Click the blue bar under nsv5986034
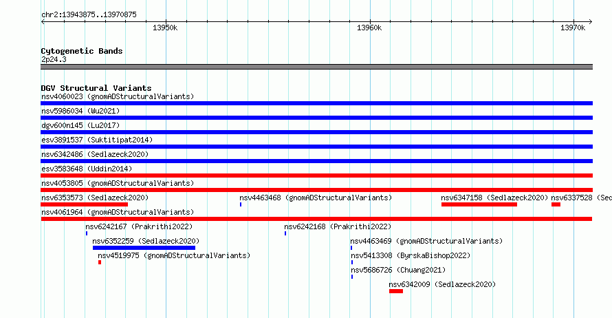The width and height of the screenshot is (612, 318). pos(316,118)
